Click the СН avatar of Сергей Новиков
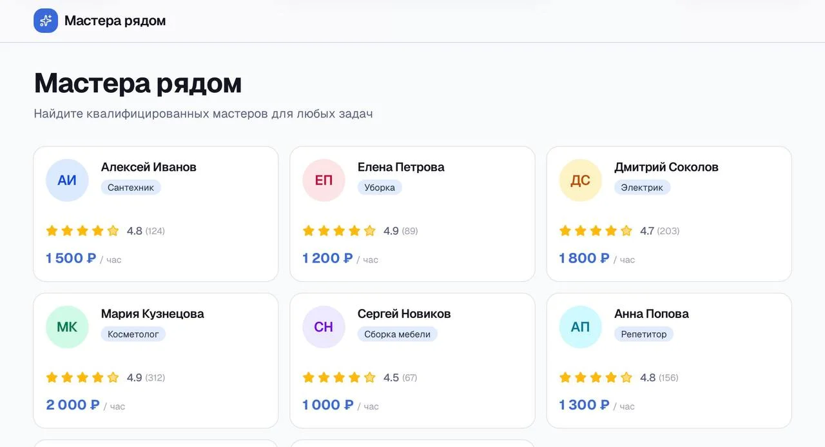This screenshot has width=825, height=447. coord(324,327)
